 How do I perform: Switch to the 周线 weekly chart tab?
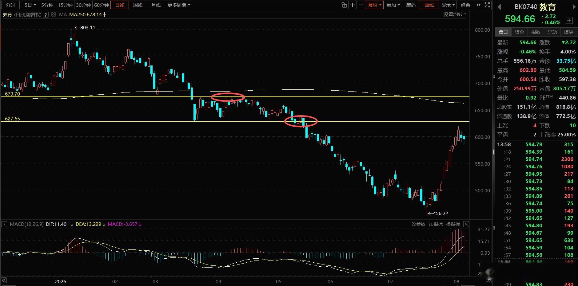pos(138,5)
